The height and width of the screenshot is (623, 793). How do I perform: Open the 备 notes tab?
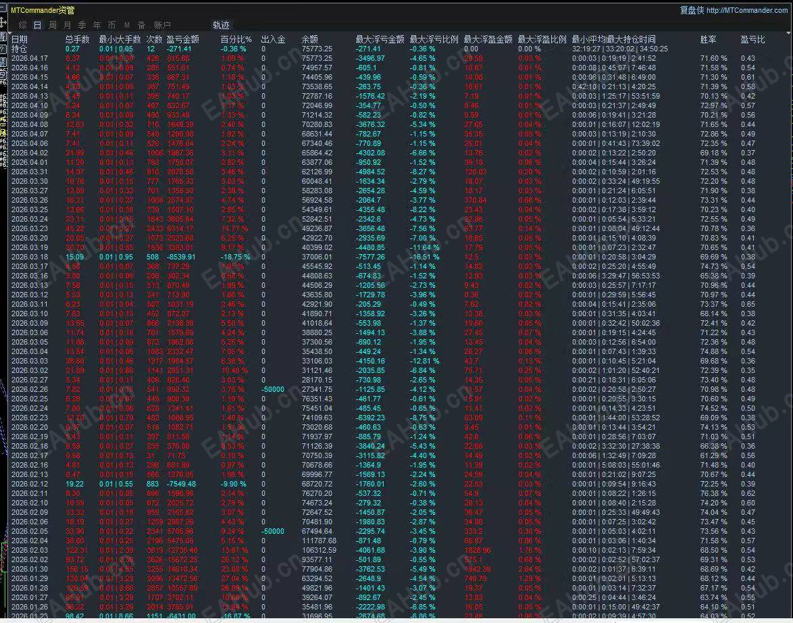pos(142,25)
